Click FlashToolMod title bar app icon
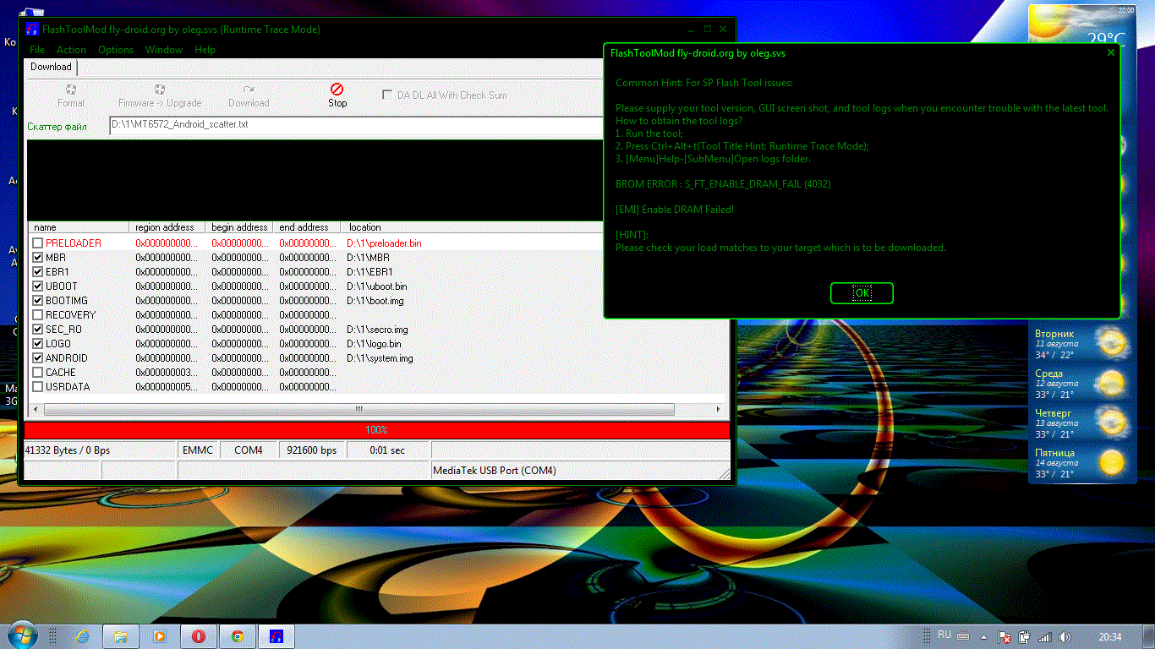The width and height of the screenshot is (1155, 649). click(31, 30)
